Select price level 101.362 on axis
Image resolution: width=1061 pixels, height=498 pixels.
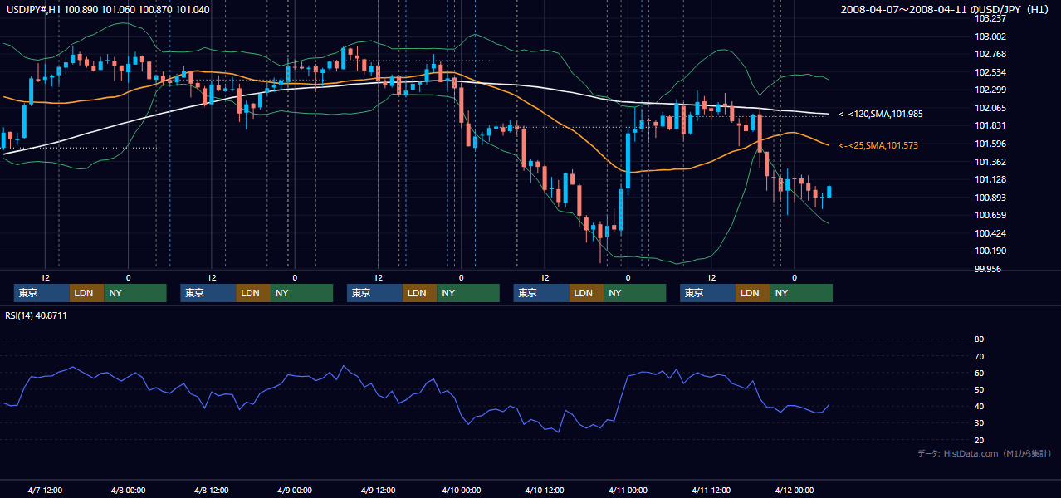[990, 162]
